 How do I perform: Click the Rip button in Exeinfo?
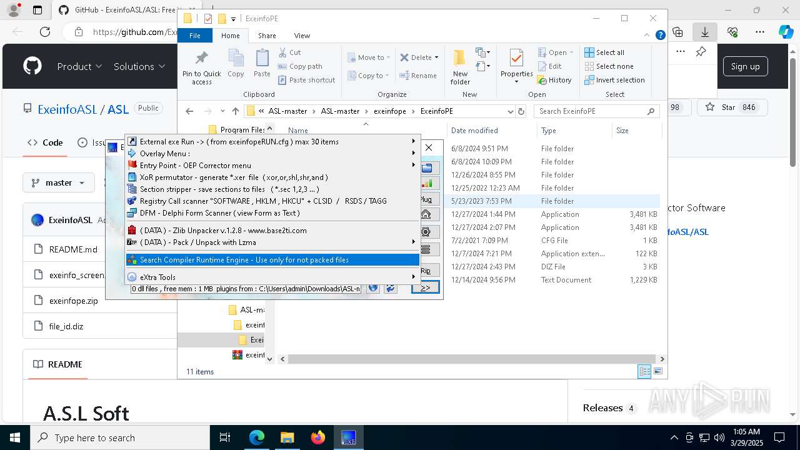(427, 271)
